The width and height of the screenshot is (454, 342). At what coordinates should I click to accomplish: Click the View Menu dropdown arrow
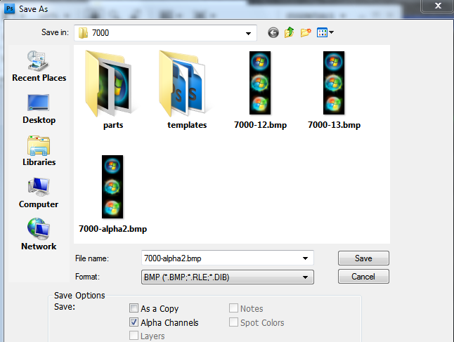pos(331,32)
